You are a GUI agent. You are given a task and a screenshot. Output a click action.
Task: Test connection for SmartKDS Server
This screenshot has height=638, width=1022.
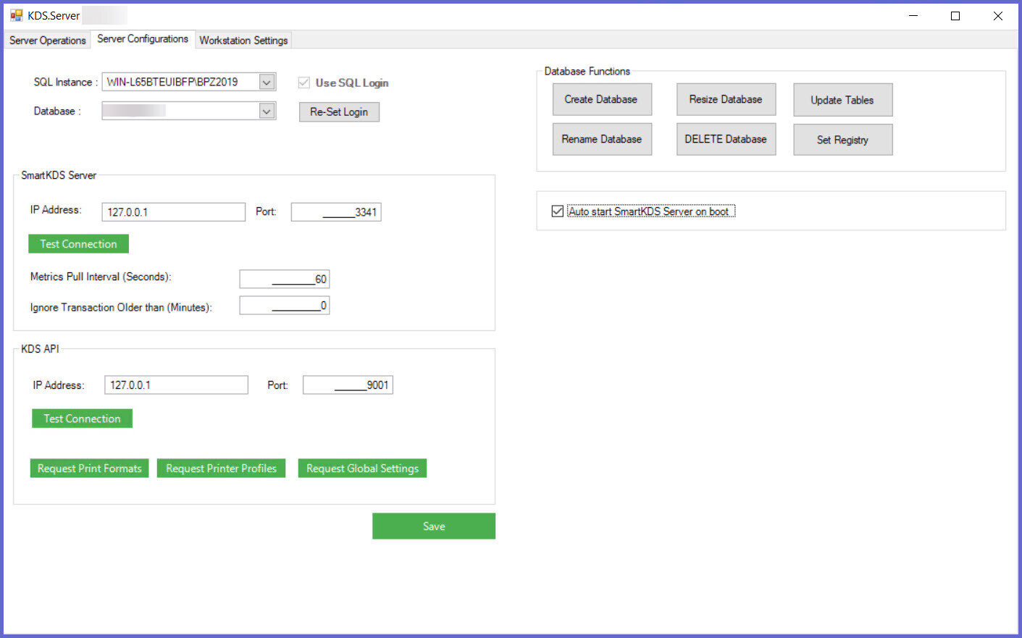click(78, 244)
